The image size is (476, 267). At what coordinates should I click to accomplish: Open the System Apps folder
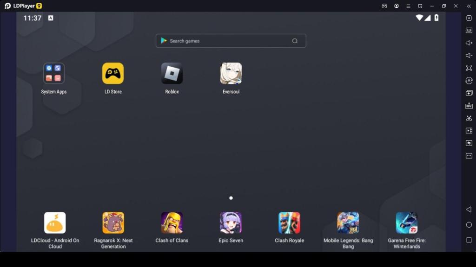click(54, 74)
